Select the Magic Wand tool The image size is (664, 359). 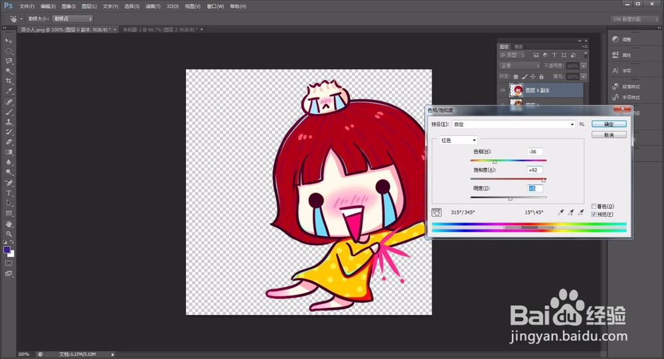click(9, 71)
